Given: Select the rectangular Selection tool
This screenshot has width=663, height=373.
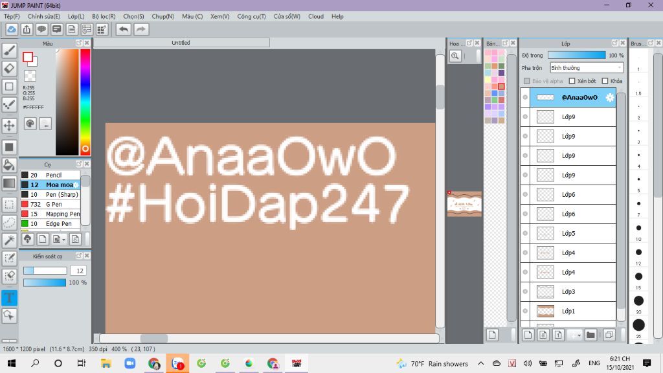Looking at the screenshot, I should click(9, 204).
